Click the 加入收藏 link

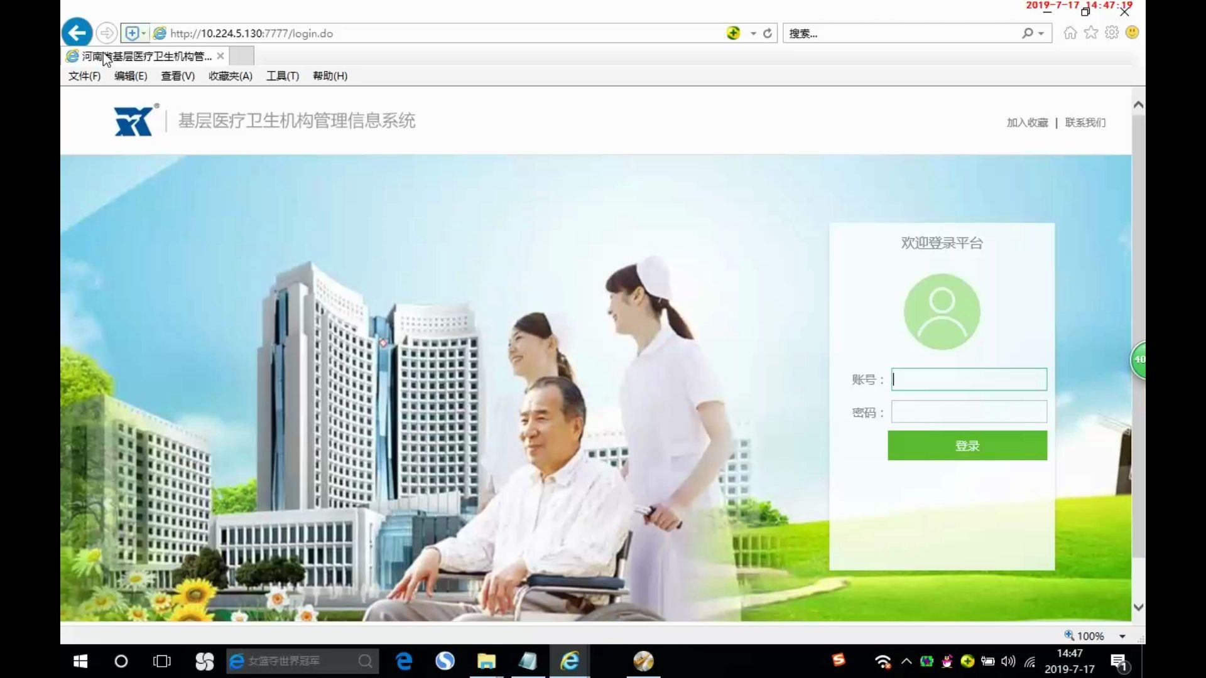click(1027, 122)
